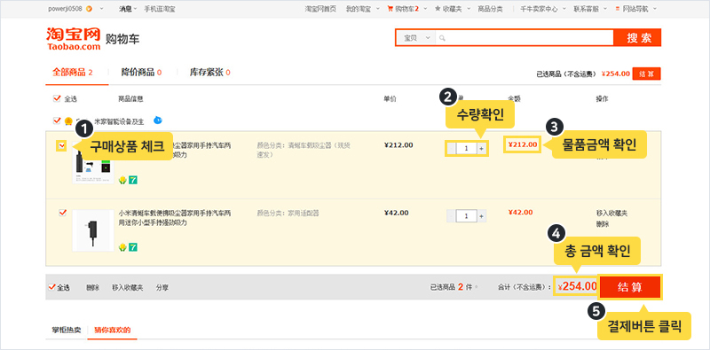Open 手机逛淘宝 link
Image resolution: width=710 pixels, height=350 pixels.
[160, 9]
